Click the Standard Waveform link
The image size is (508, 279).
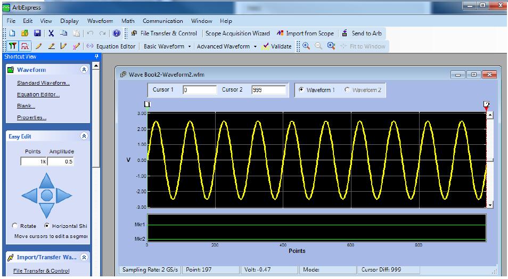43,83
